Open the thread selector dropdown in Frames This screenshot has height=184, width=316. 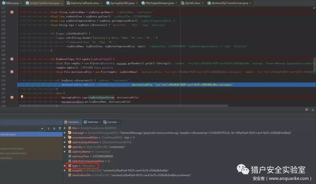point(42,129)
